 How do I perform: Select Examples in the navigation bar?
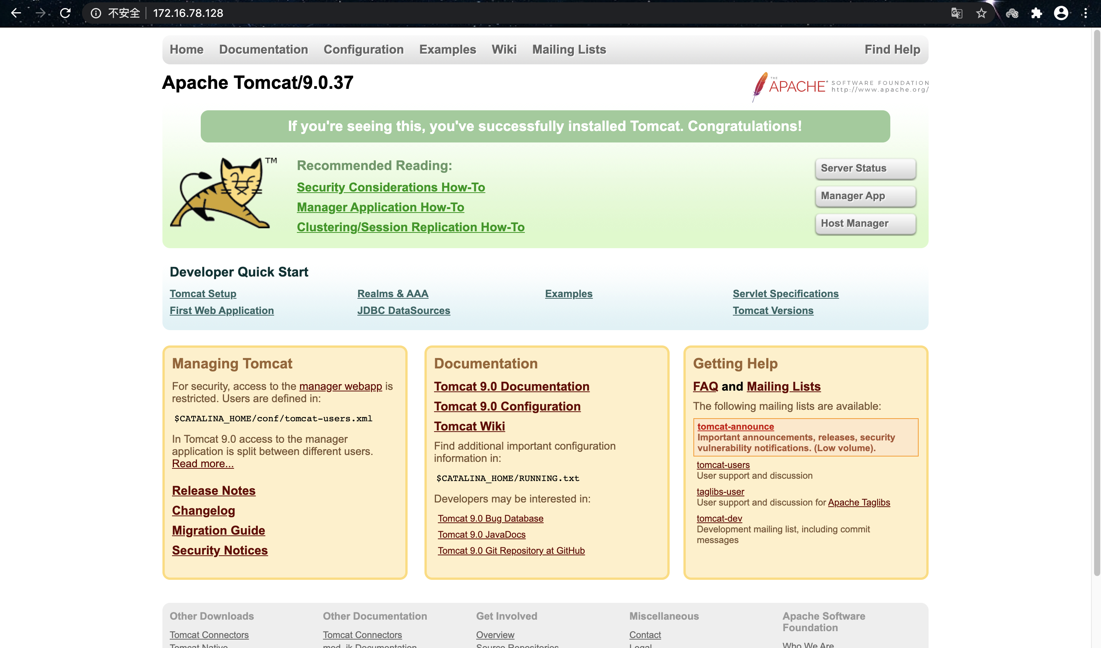coord(447,49)
